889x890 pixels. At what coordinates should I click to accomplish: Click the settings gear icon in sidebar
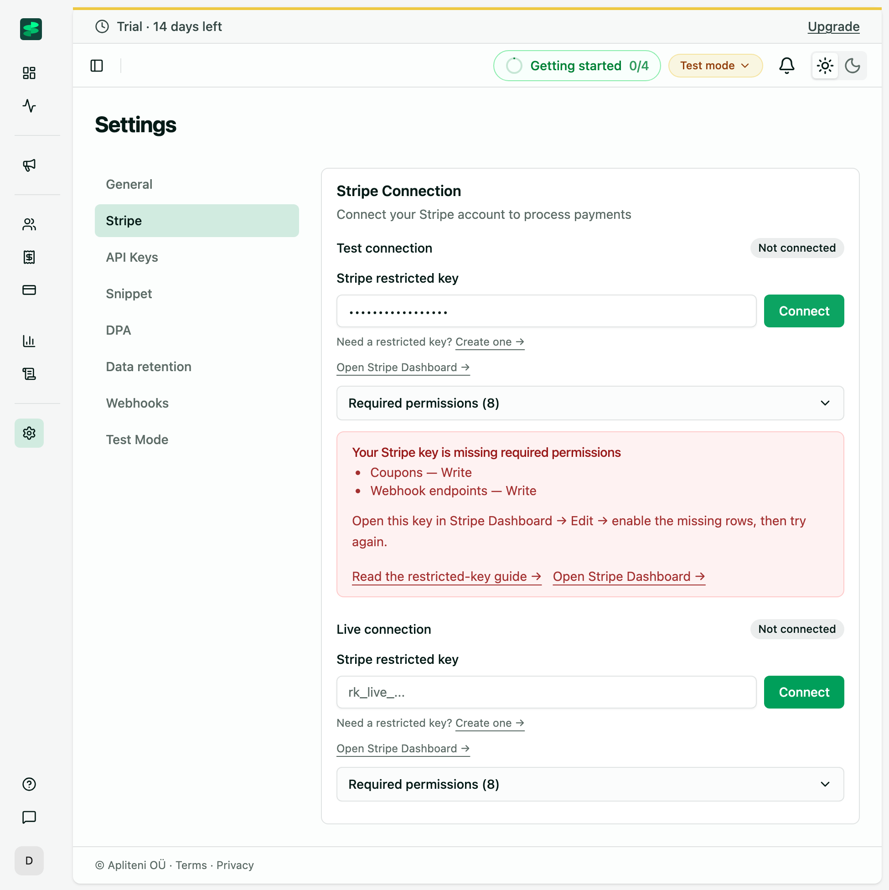click(29, 433)
